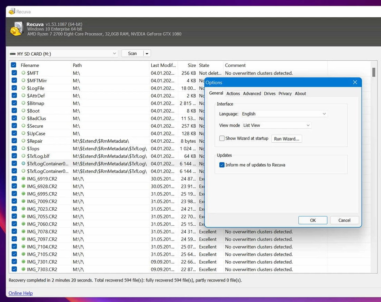
Task: Click the Scan button
Action: 133,53
